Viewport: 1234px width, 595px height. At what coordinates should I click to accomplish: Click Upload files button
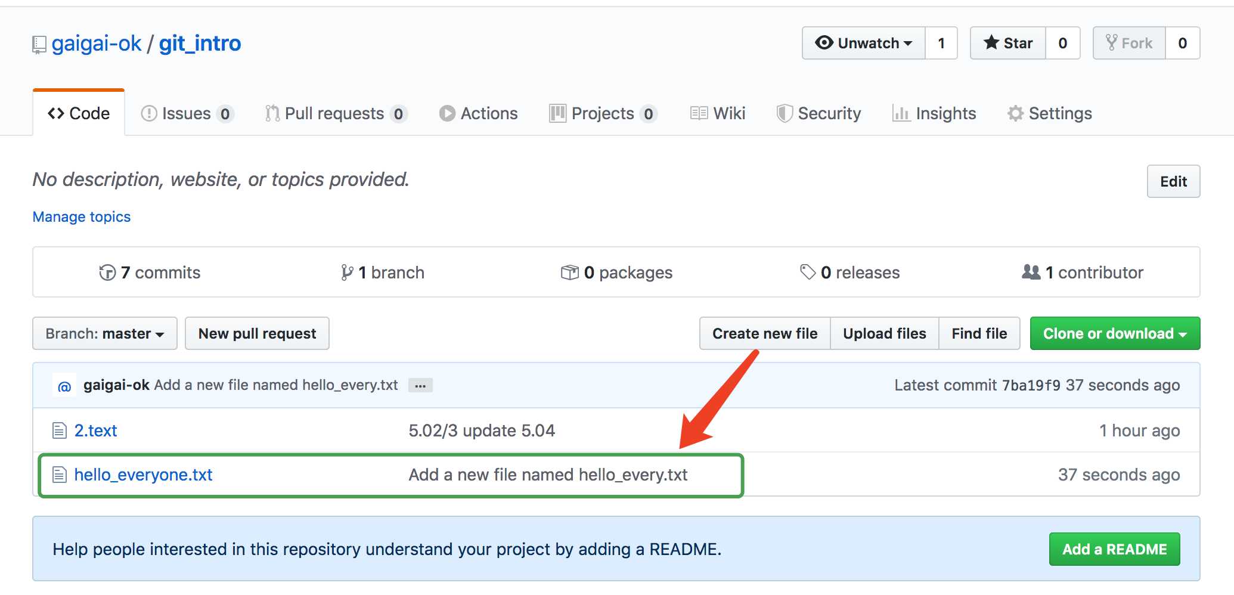(x=885, y=333)
